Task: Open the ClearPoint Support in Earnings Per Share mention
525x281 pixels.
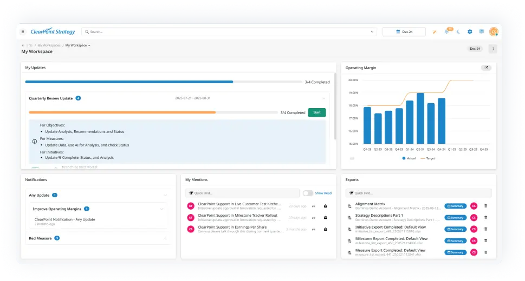Action: (232, 227)
